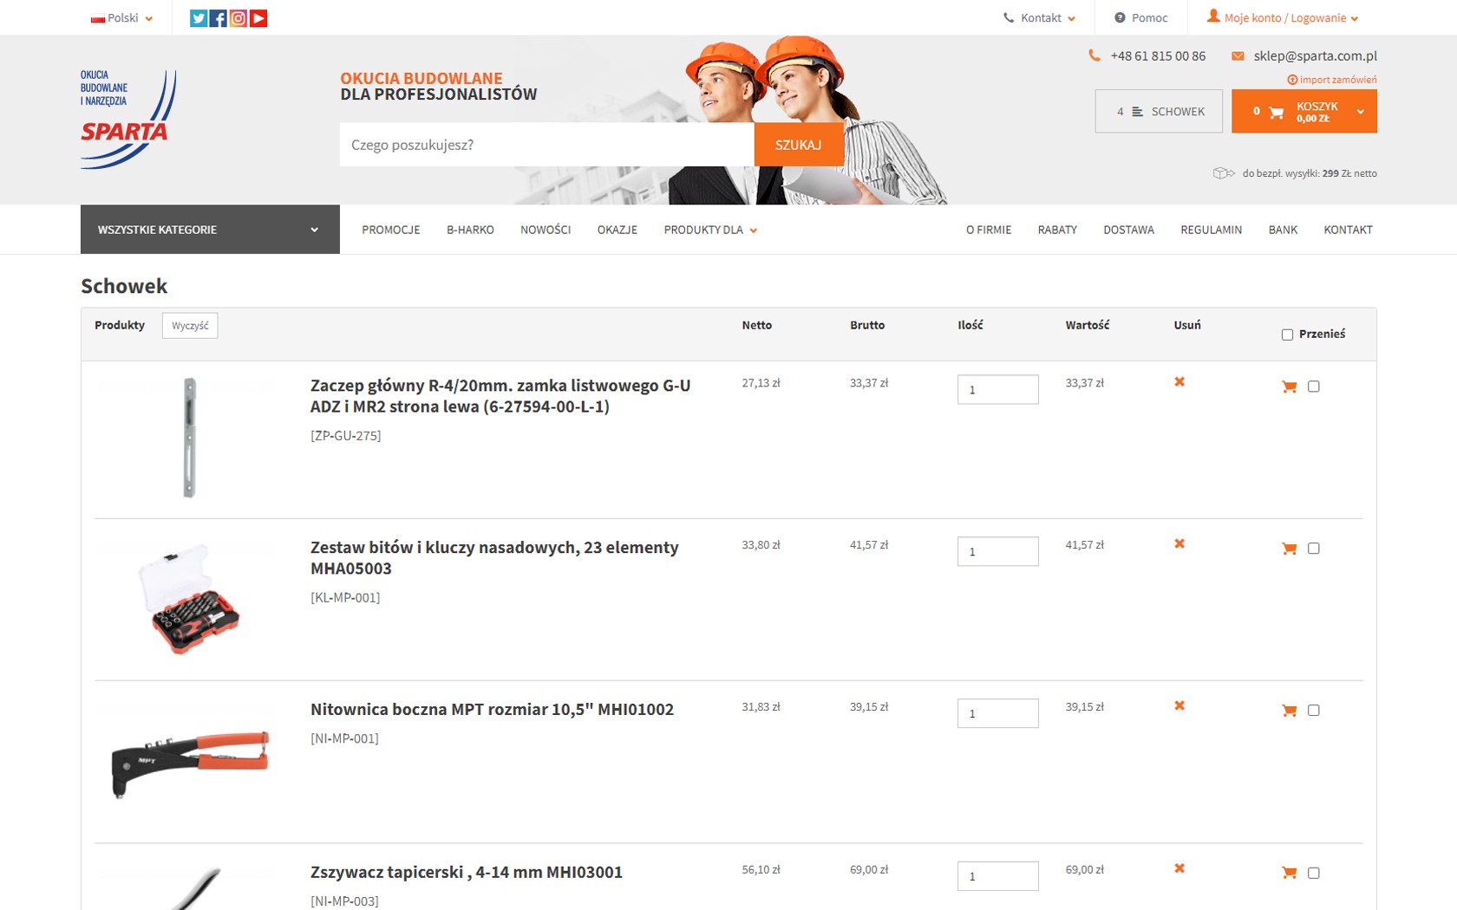The height and width of the screenshot is (910, 1457).
Task: Open the YouTube social icon
Action: click(258, 18)
